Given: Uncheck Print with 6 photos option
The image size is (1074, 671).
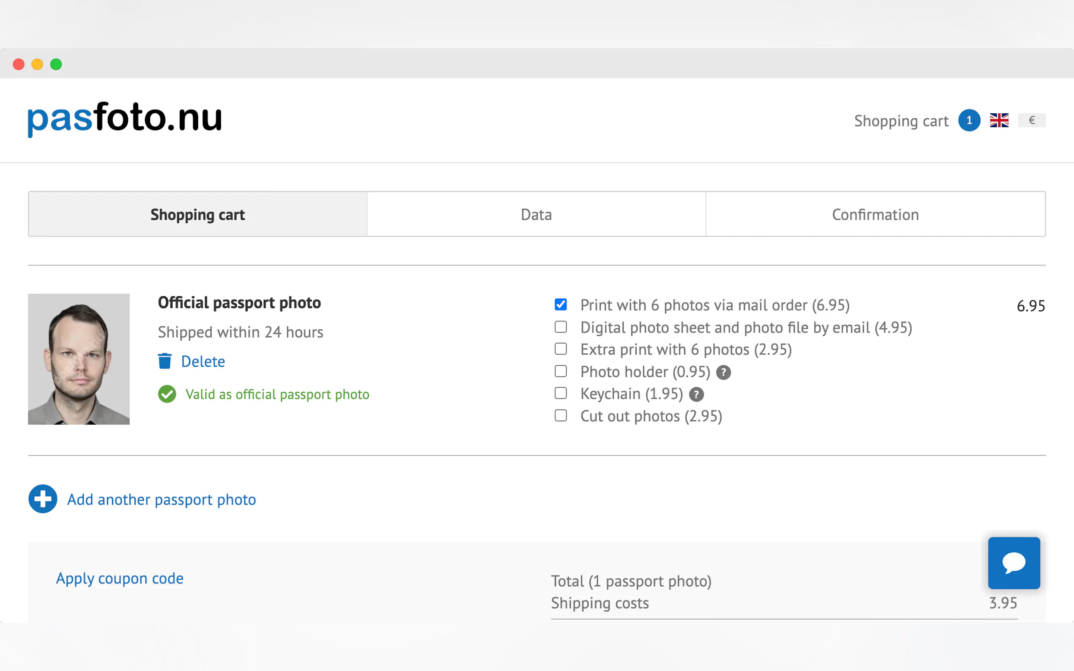Looking at the screenshot, I should tap(561, 304).
